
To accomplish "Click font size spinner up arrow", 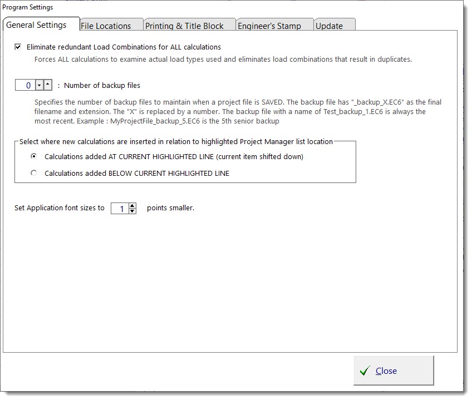I will tap(132, 205).
